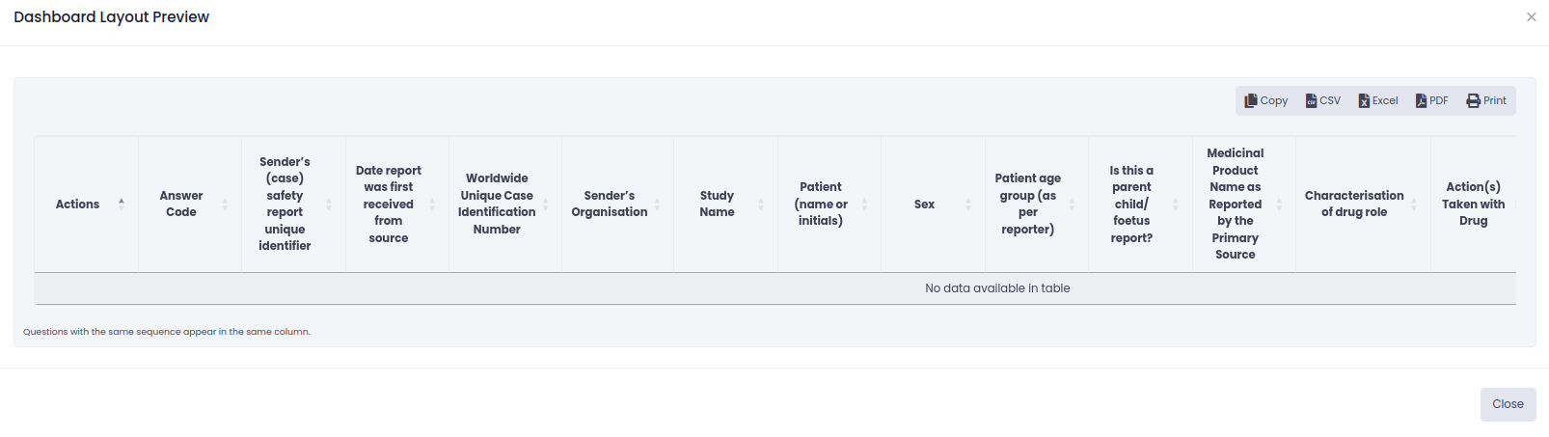Sort by Medicinal Product Name column
The image size is (1549, 437).
click(1279, 205)
